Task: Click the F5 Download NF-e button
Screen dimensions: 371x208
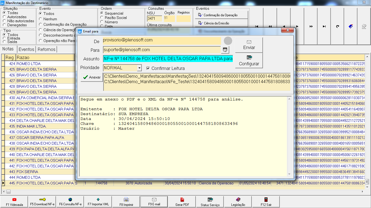Action: click(42, 202)
